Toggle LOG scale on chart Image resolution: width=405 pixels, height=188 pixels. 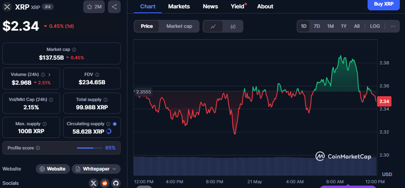click(x=375, y=26)
